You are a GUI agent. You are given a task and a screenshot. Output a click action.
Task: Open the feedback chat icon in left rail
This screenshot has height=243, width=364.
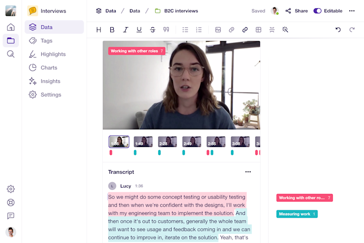point(11,216)
